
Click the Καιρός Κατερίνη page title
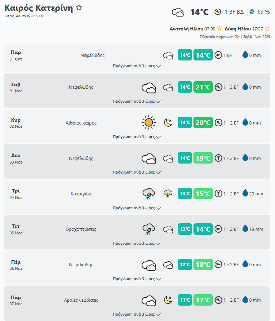pos(39,8)
